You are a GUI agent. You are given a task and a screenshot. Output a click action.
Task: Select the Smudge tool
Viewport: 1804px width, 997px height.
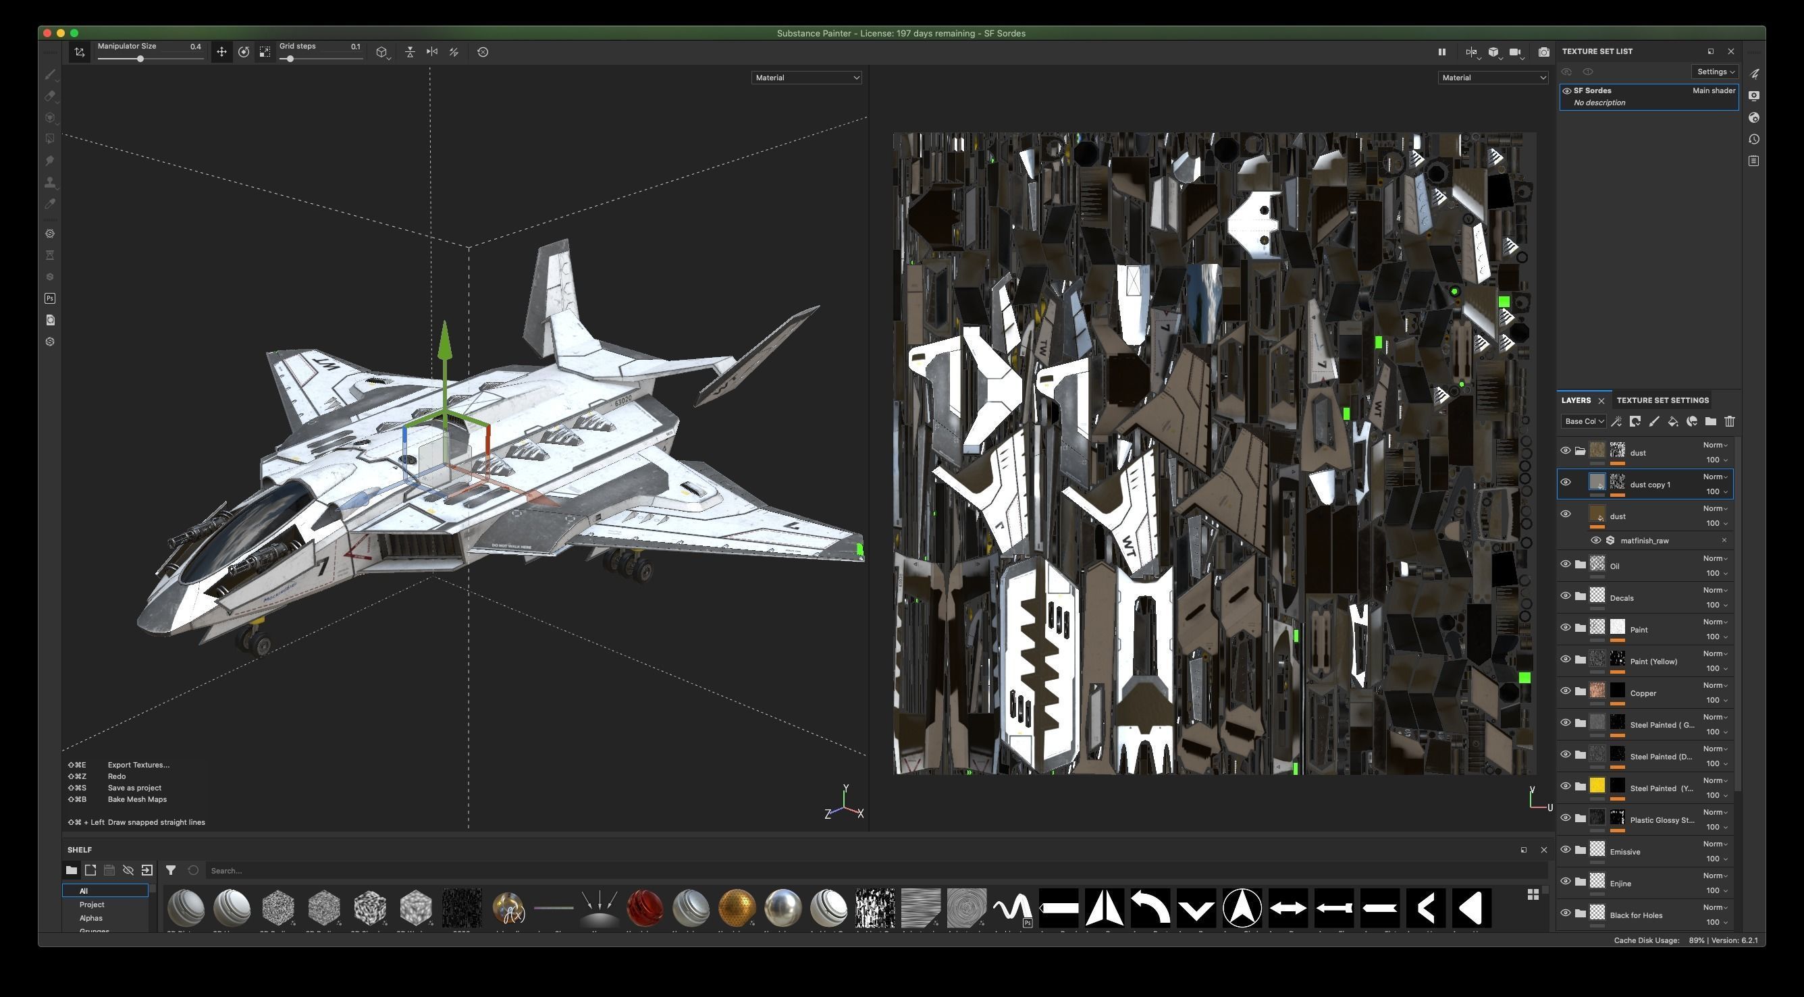[x=50, y=161]
